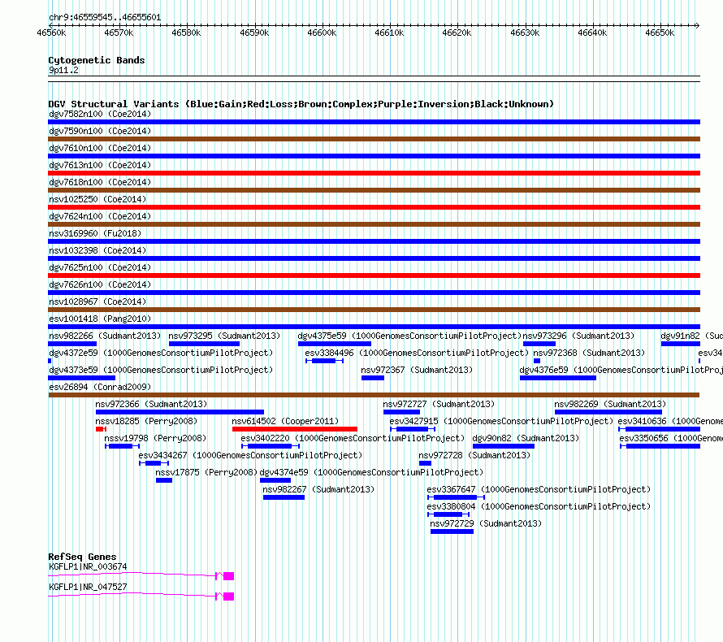Click the 46630k ruler tick label

(525, 33)
